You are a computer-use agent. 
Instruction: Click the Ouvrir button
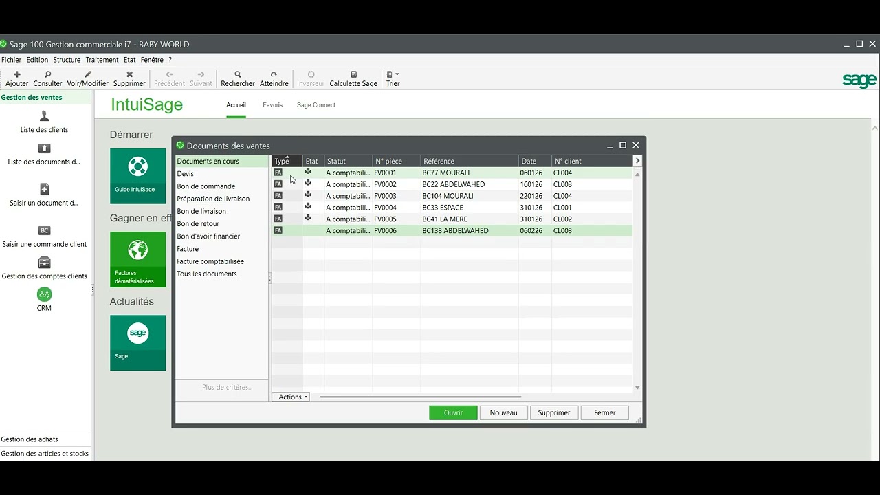point(453,412)
